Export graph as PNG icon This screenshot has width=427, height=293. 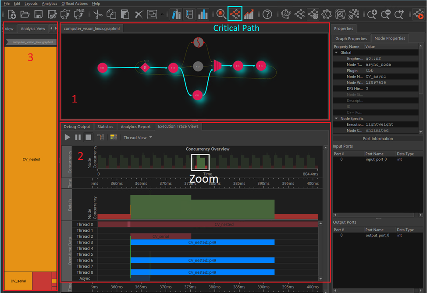pyautogui.click(x=79, y=14)
